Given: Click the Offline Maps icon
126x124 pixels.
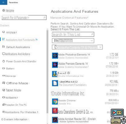Looking at the screenshot, I should point(4,83).
